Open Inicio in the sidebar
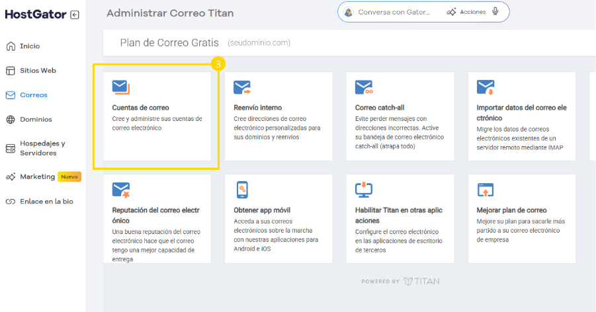 30,46
